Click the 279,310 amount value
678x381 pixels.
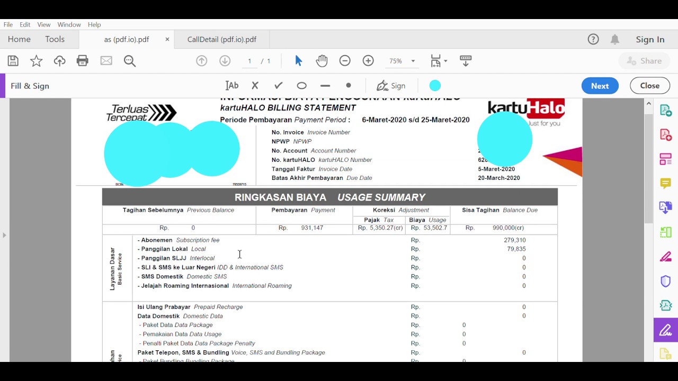[x=515, y=240]
